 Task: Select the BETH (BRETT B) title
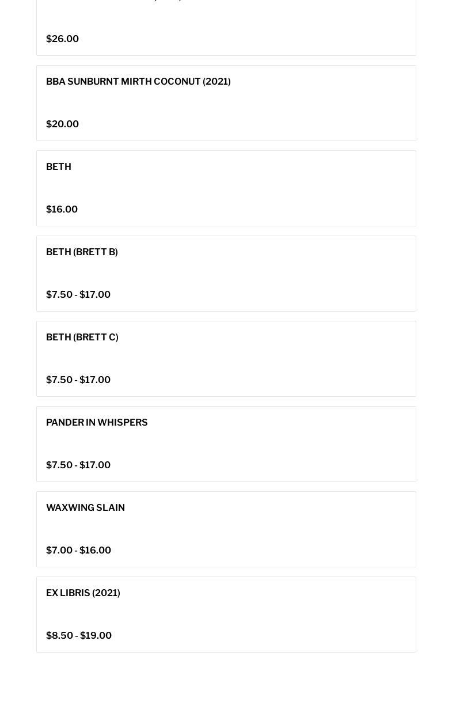pyautogui.click(x=82, y=252)
